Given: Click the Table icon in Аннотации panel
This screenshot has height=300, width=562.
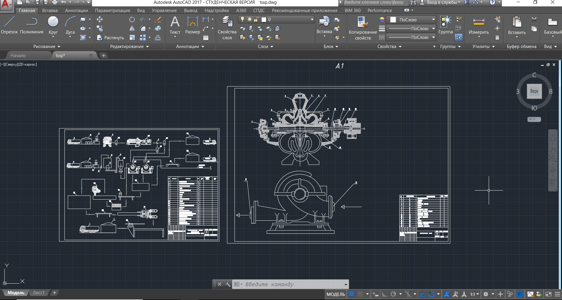Looking at the screenshot, I should point(206,37).
